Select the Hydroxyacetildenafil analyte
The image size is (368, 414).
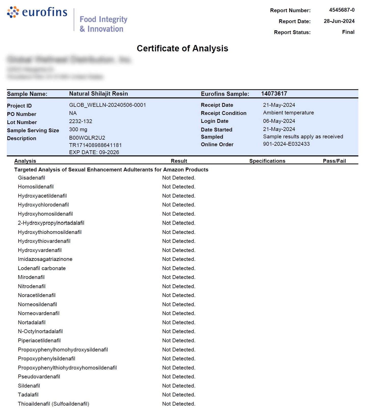(x=42, y=196)
